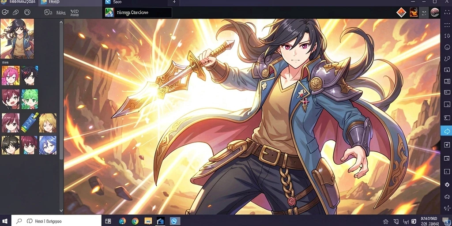Toggle the checkmark box icon in right sidebar
This screenshot has height=226, width=452.
coord(447,144)
